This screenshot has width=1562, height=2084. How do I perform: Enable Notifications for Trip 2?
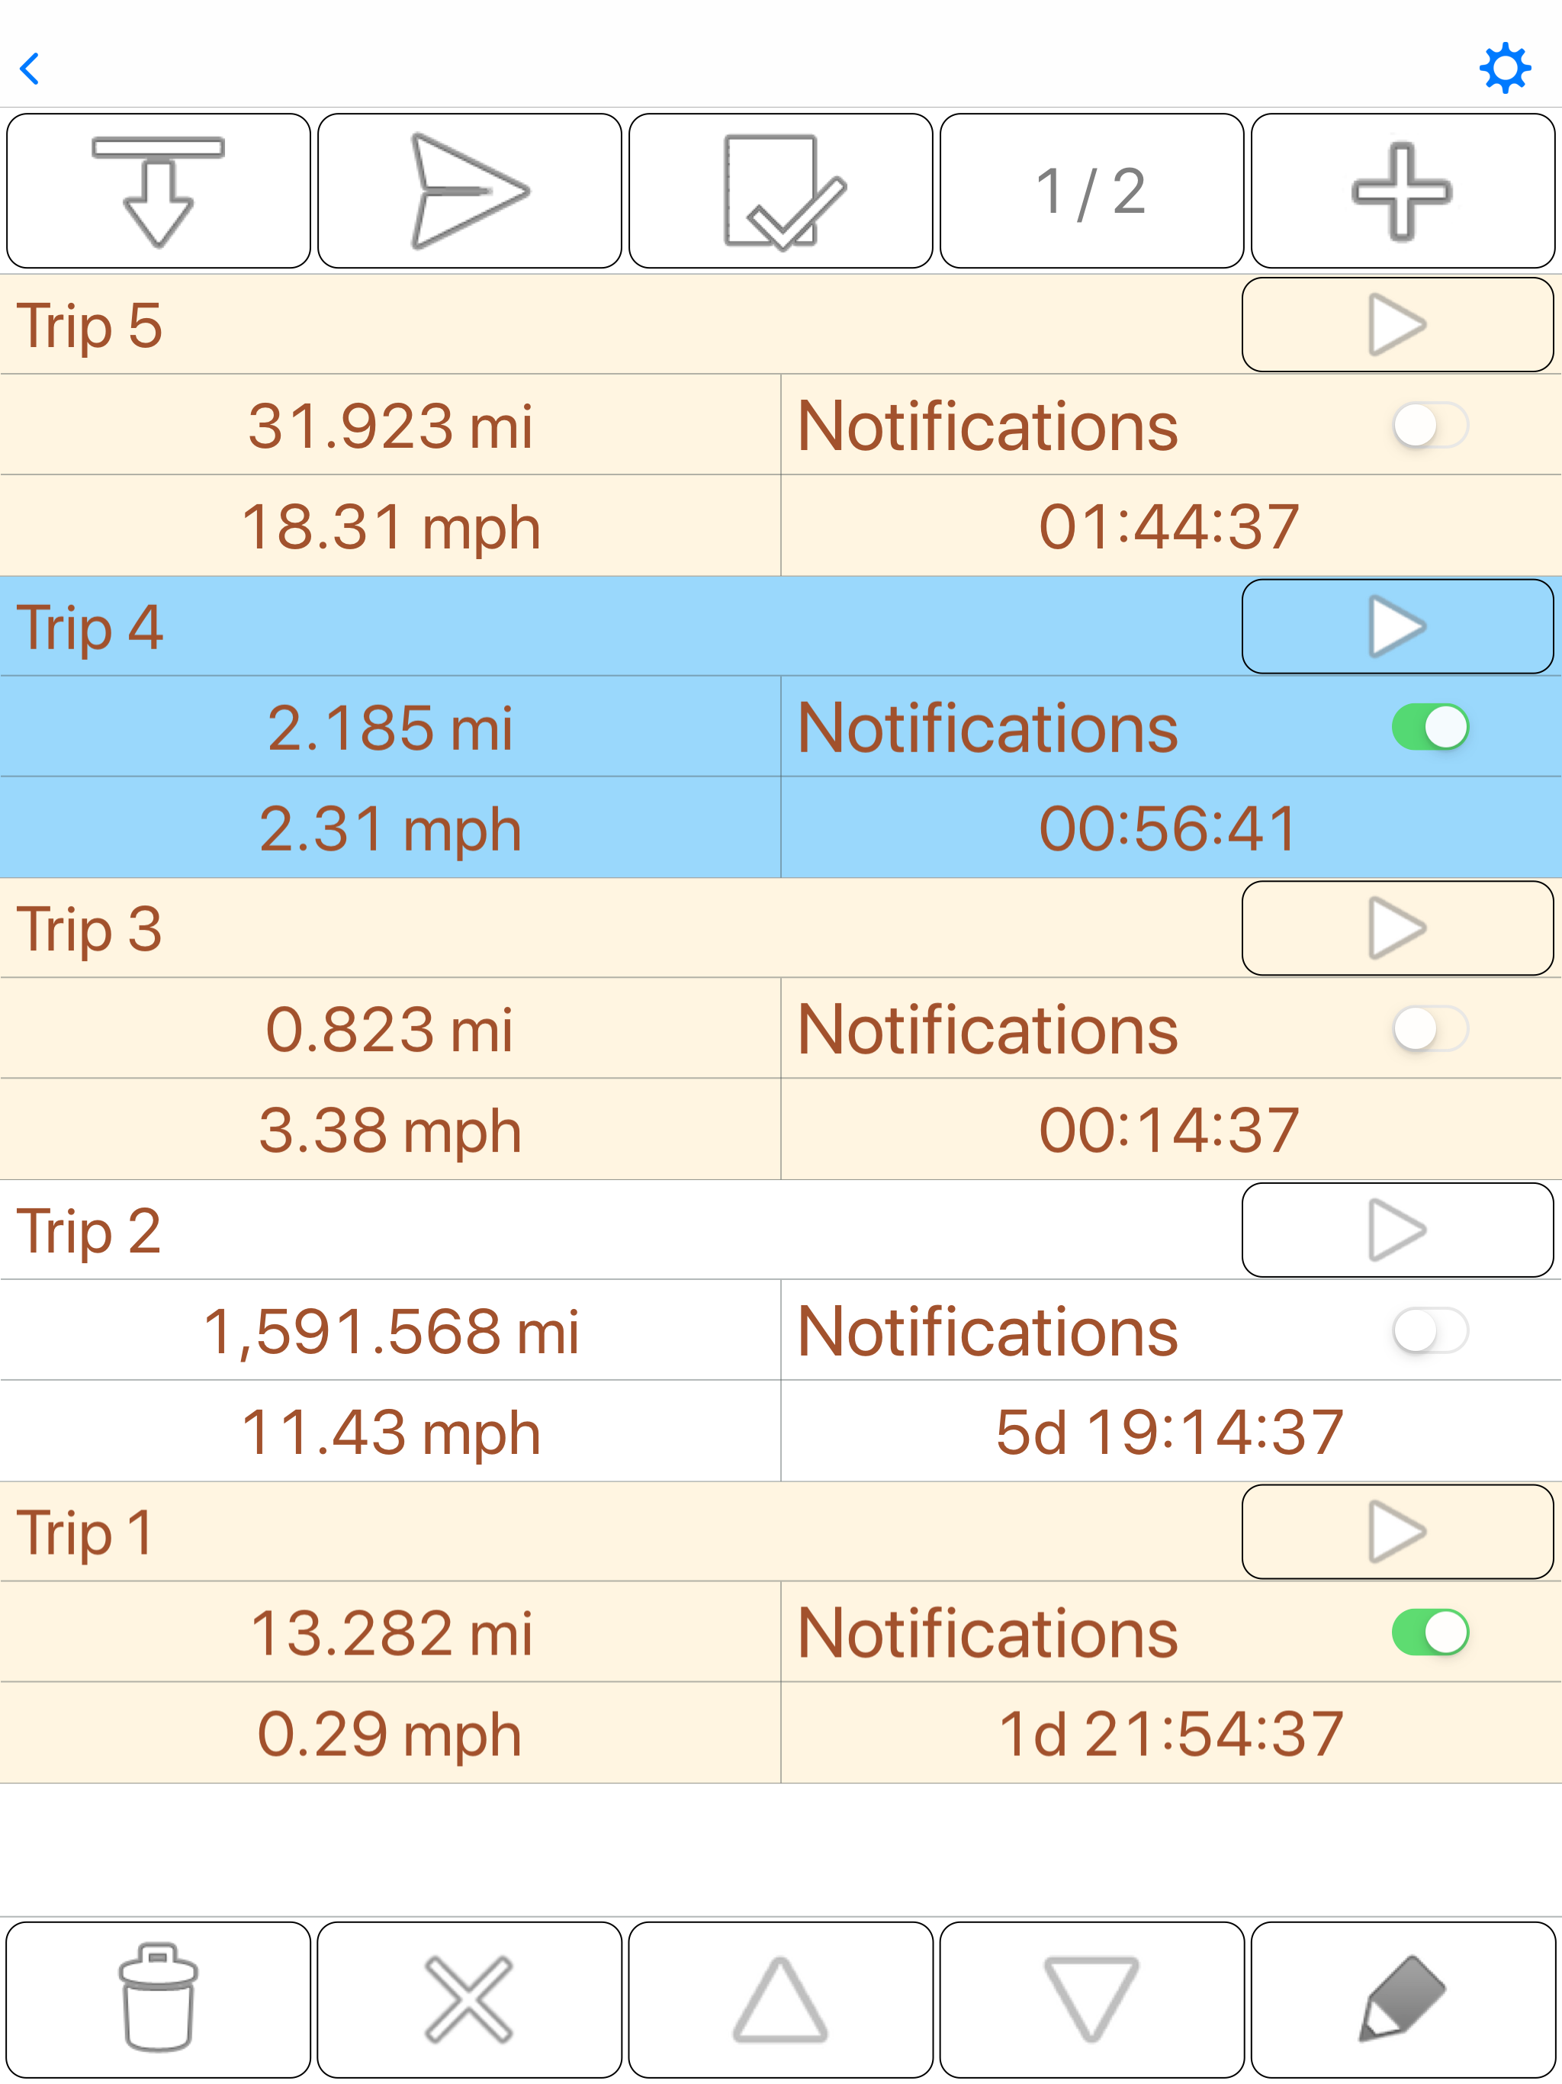click(x=1429, y=1331)
